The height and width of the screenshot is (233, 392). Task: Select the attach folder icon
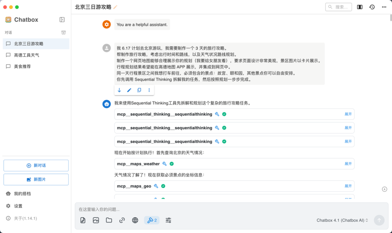109,220
